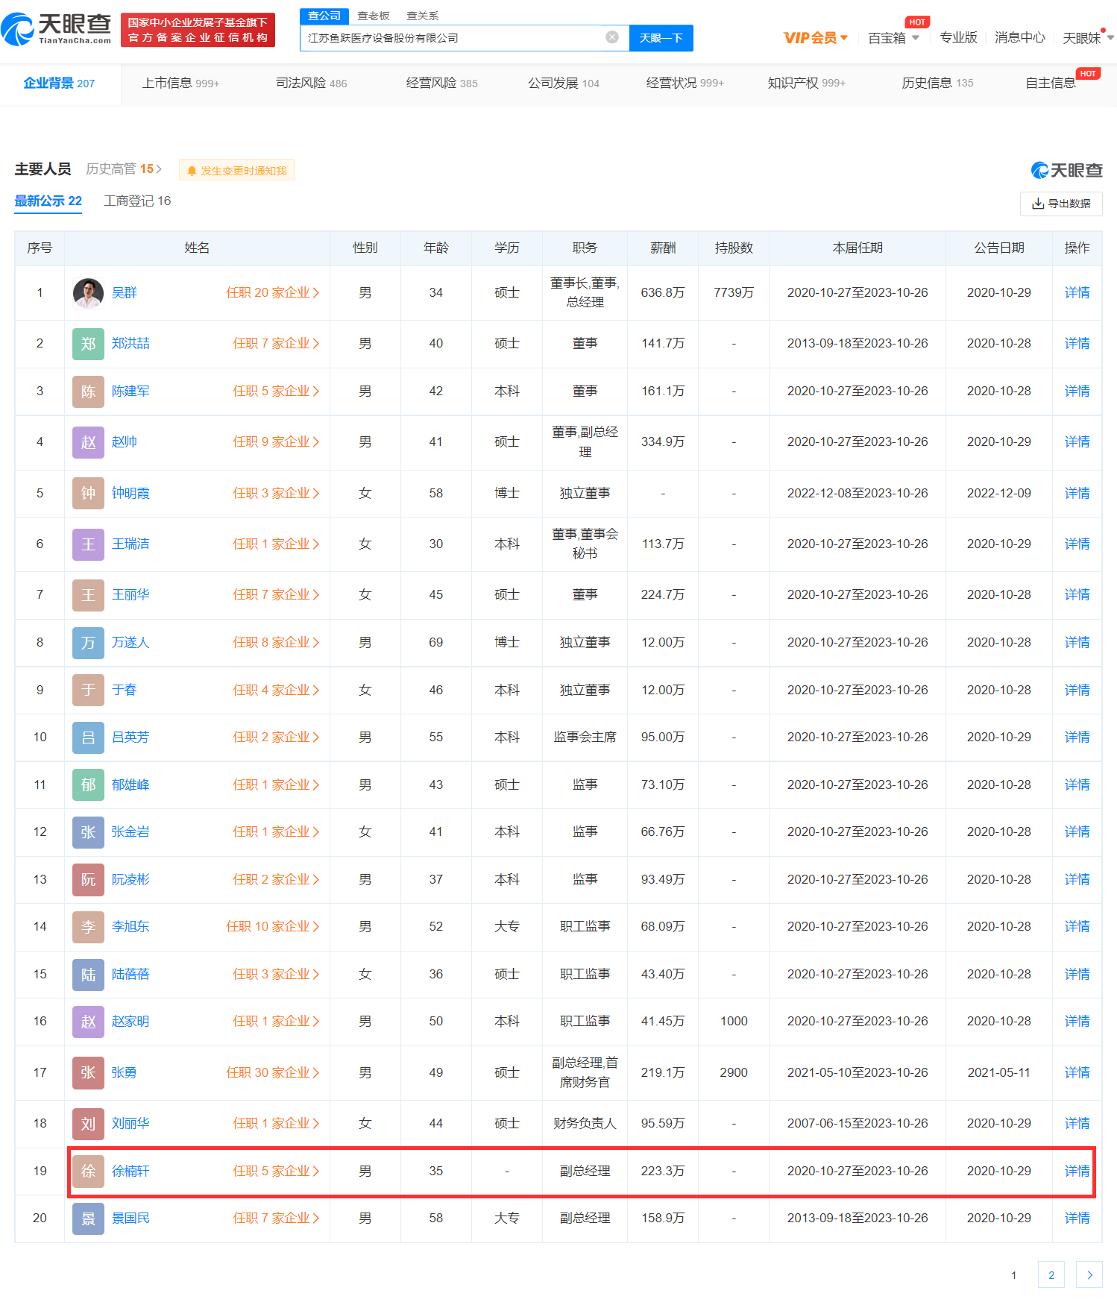Expand 吴群's 任职 20 家企业 link

[x=273, y=293]
